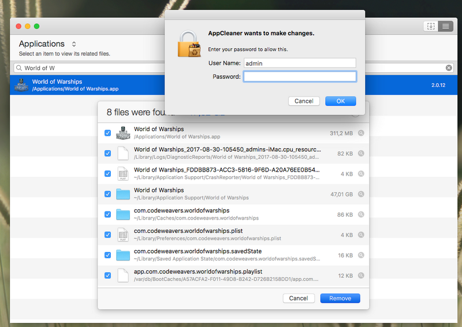The height and width of the screenshot is (327, 462).
Task: Click the document icon of worldofwarships.playlist
Action: click(123, 276)
